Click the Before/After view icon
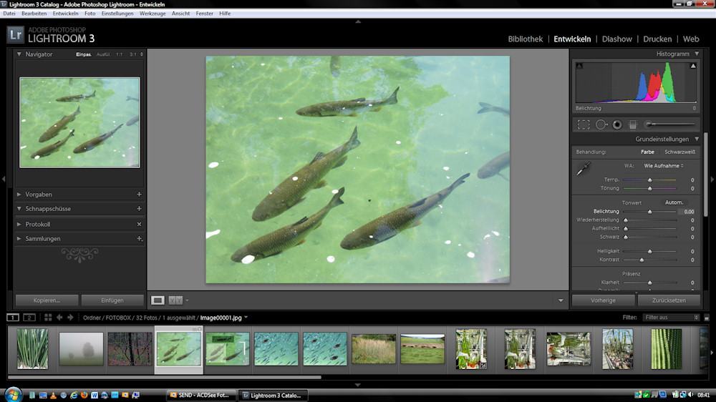Viewport: 716px width, 402px height. (x=175, y=300)
